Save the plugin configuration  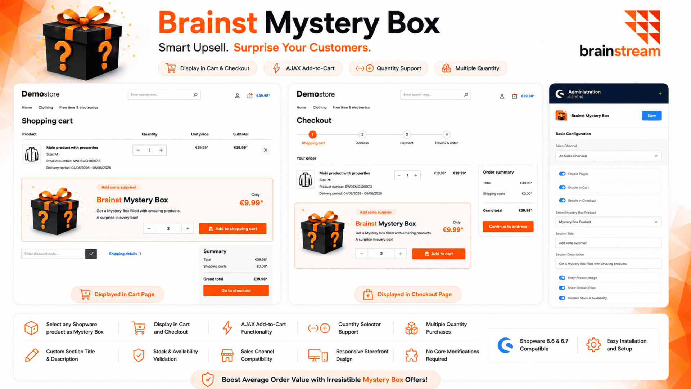click(652, 116)
